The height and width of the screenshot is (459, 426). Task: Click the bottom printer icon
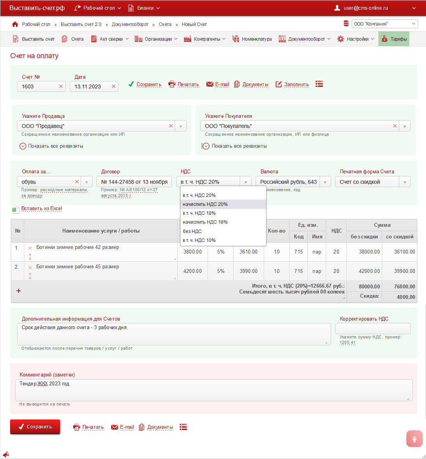pos(77,427)
